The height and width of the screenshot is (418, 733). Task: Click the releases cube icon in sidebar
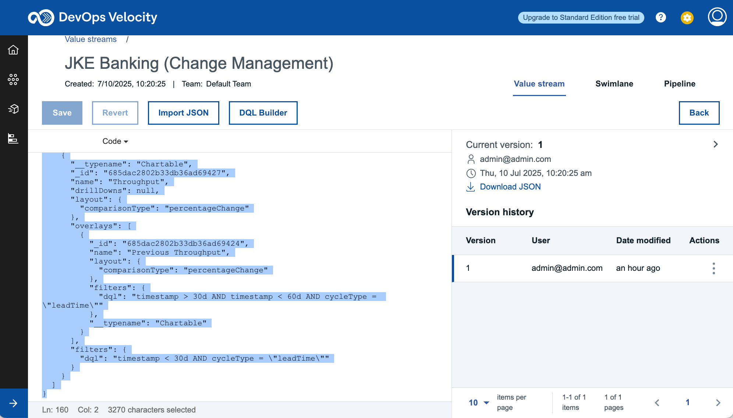(13, 109)
